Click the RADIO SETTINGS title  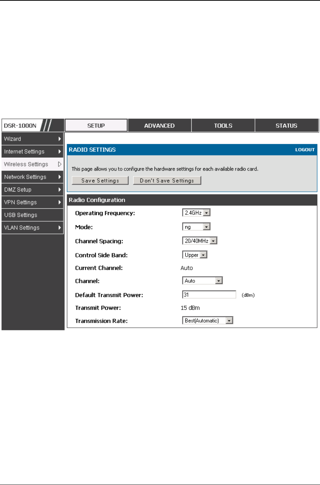tap(92, 150)
